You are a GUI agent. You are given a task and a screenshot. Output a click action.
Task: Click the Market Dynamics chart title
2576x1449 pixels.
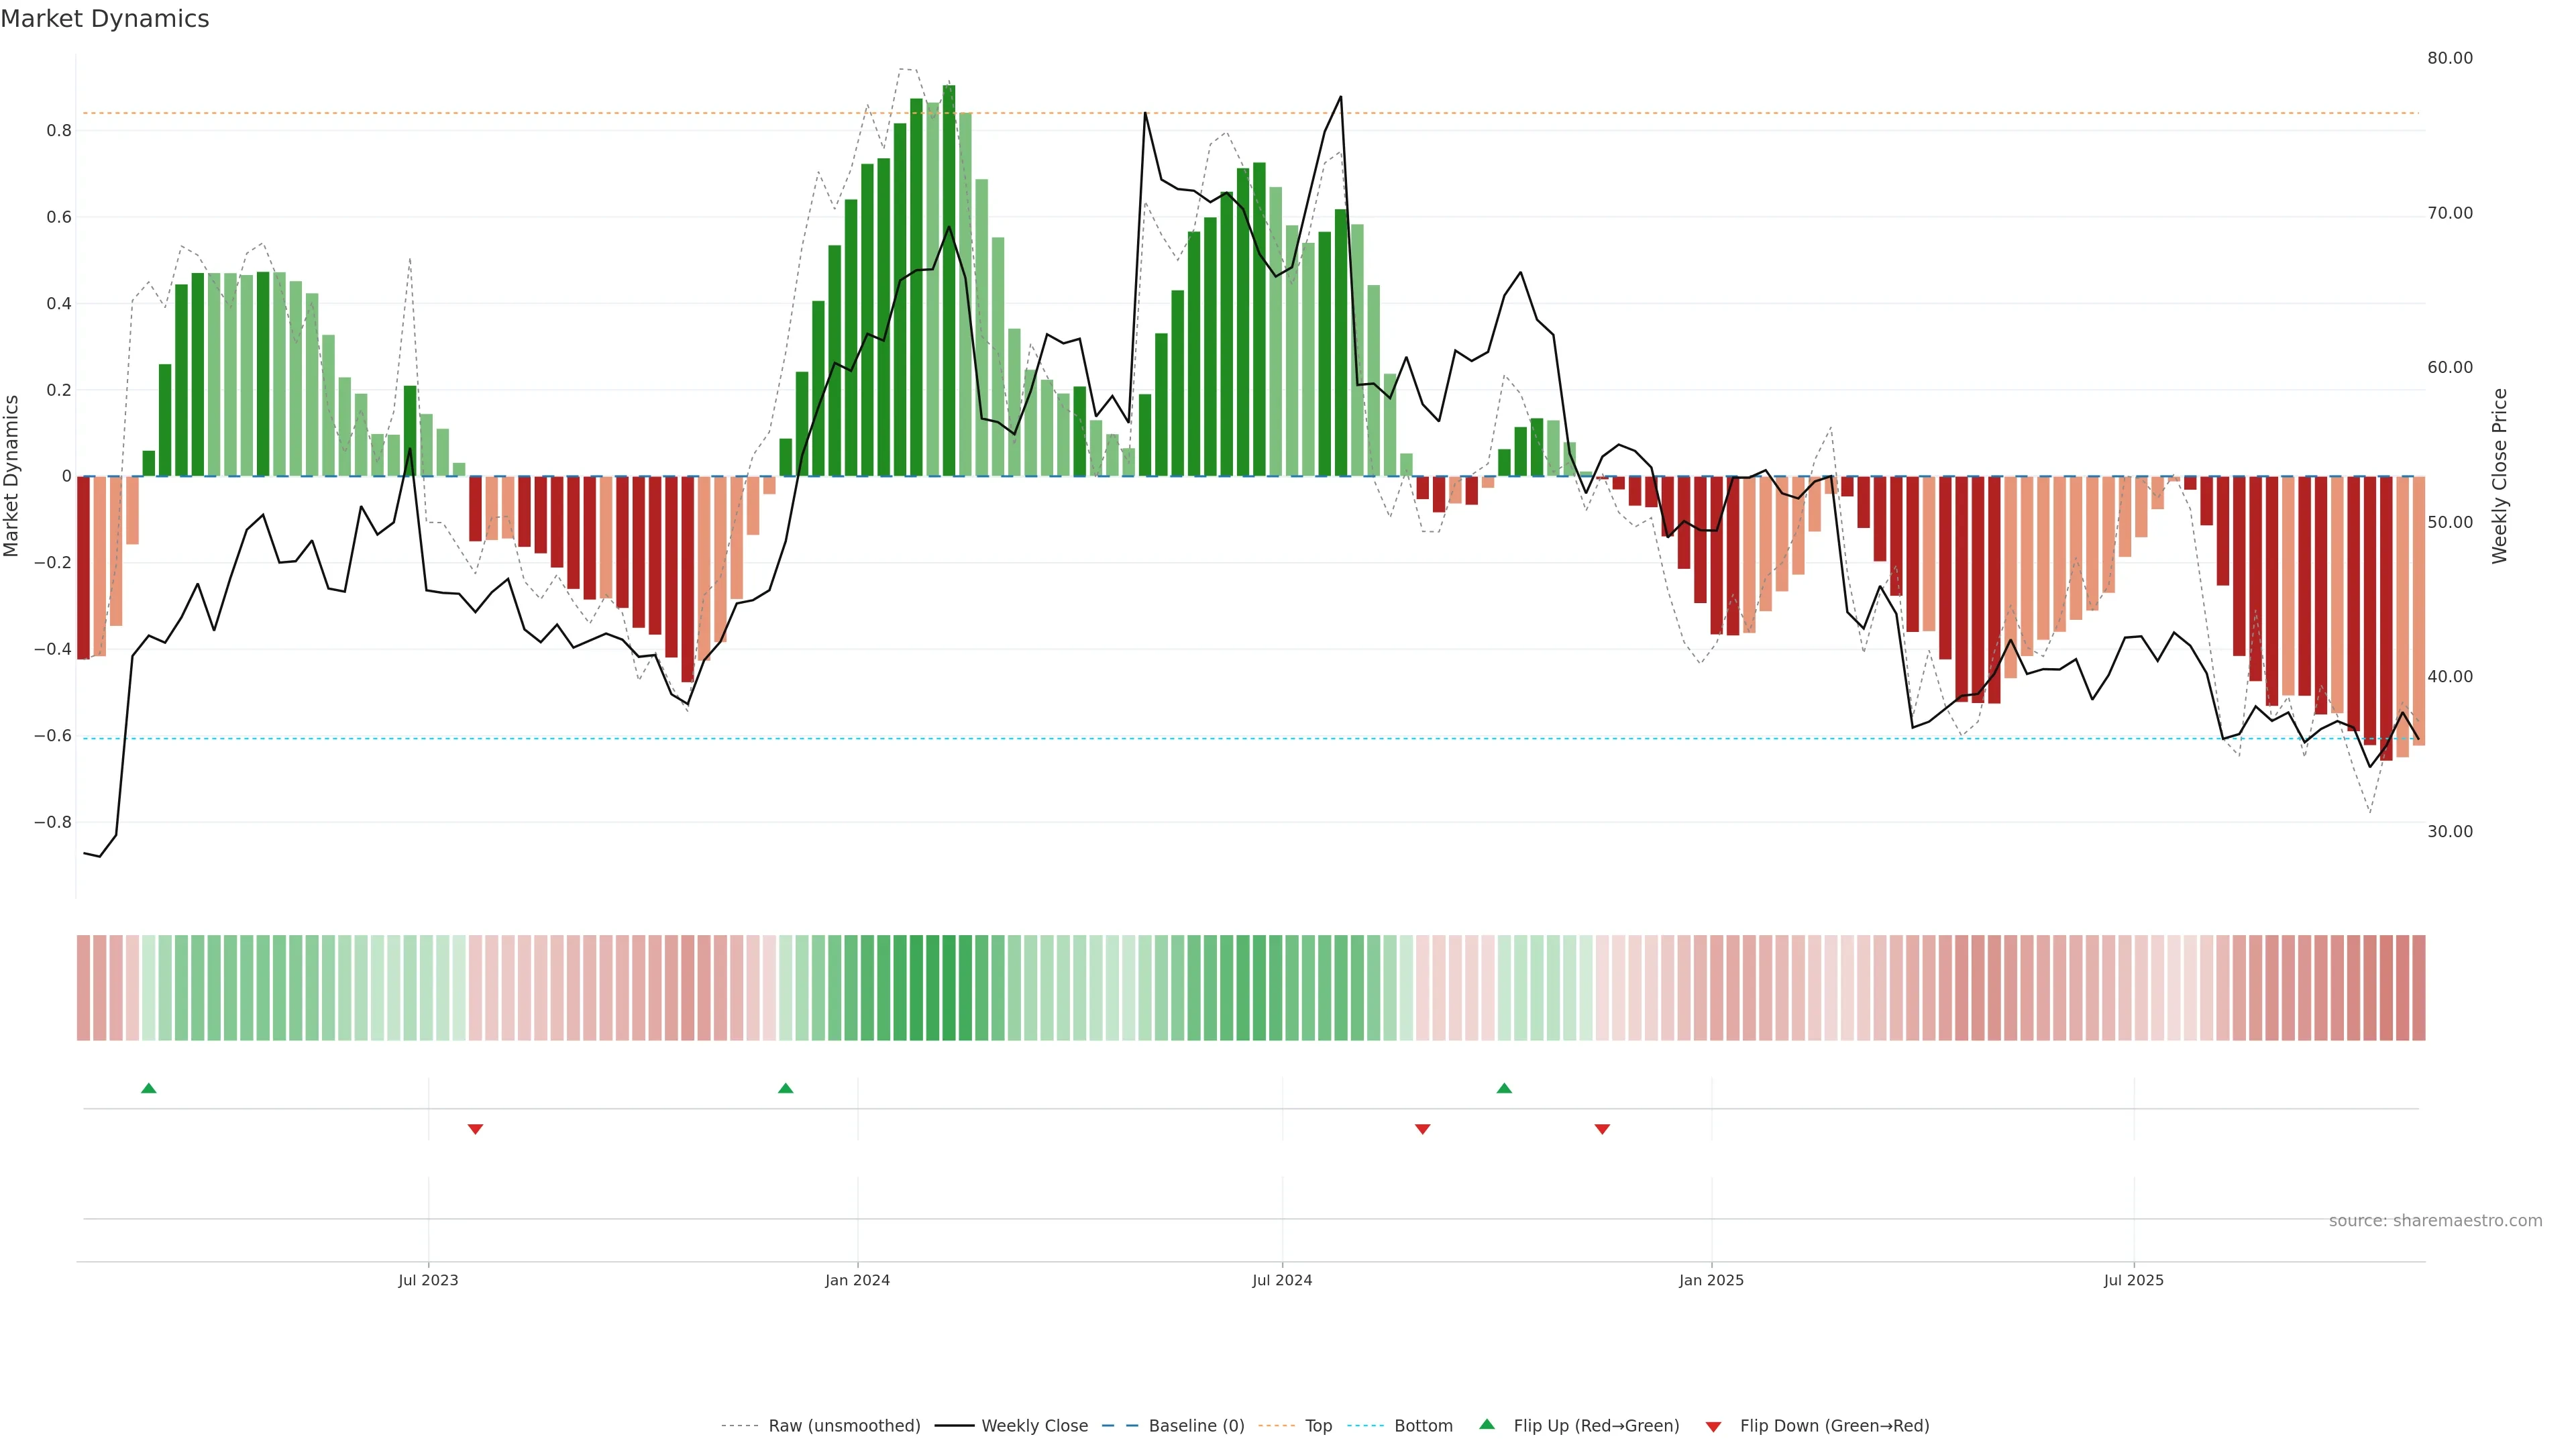pos(105,19)
